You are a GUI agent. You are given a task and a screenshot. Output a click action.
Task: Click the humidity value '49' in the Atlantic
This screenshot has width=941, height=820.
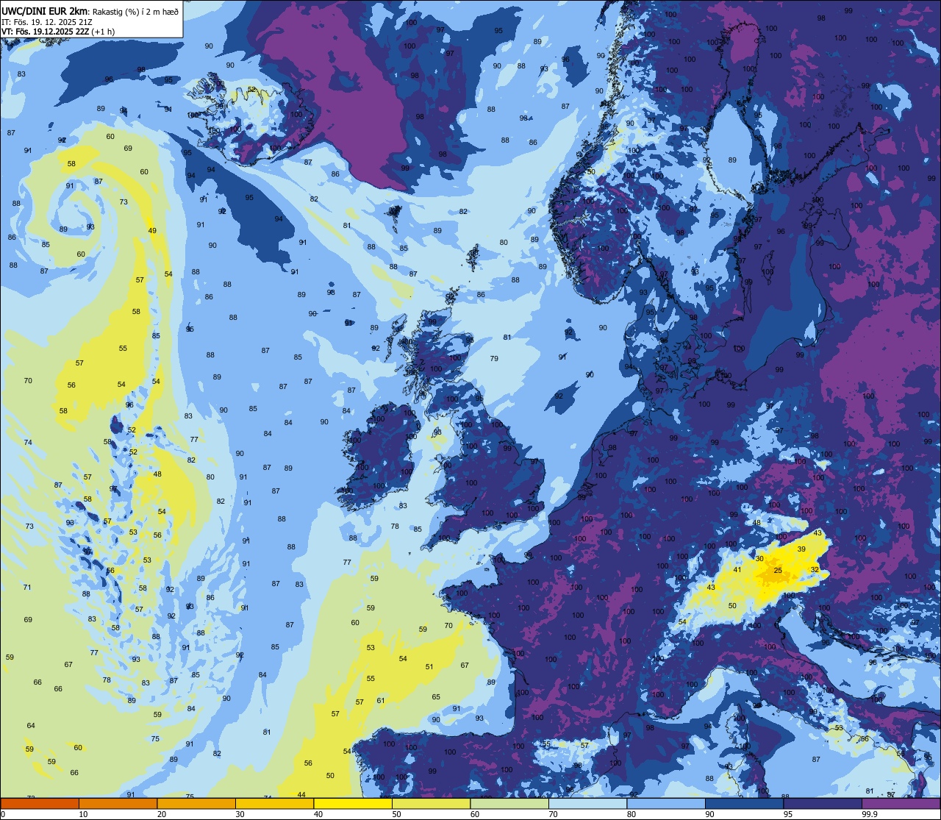coord(152,231)
